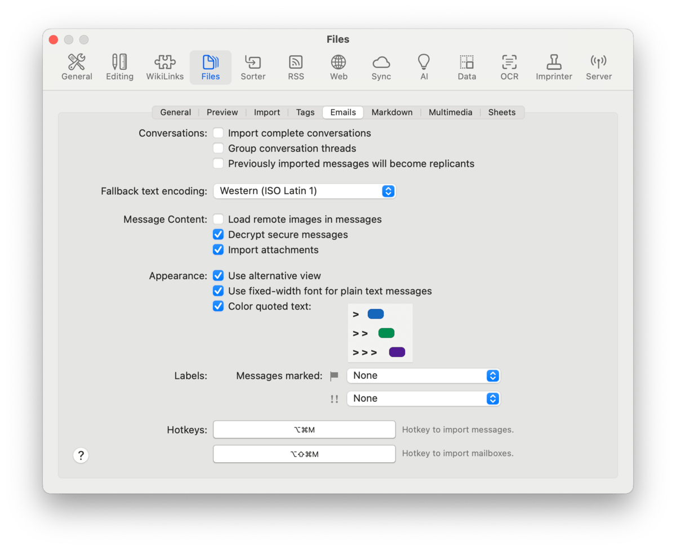The height and width of the screenshot is (550, 676).
Task: Open RSS preferences
Action: (x=296, y=68)
